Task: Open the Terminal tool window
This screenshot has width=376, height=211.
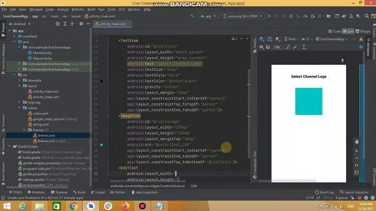Action: (59, 192)
